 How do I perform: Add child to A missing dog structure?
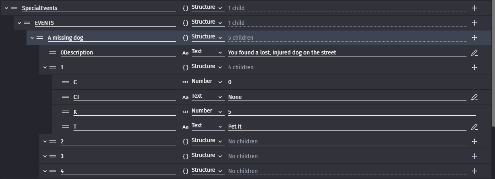474,38
